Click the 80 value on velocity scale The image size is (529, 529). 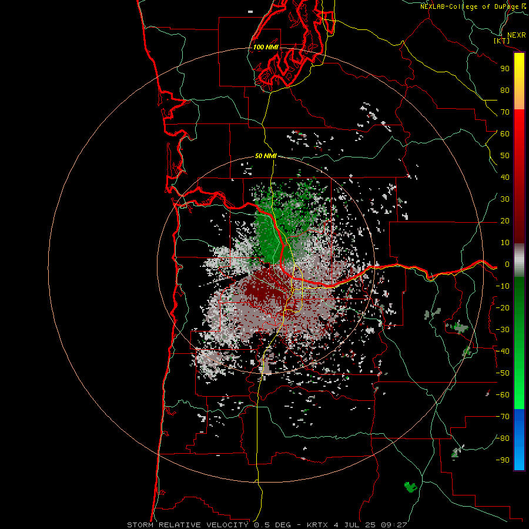[505, 91]
